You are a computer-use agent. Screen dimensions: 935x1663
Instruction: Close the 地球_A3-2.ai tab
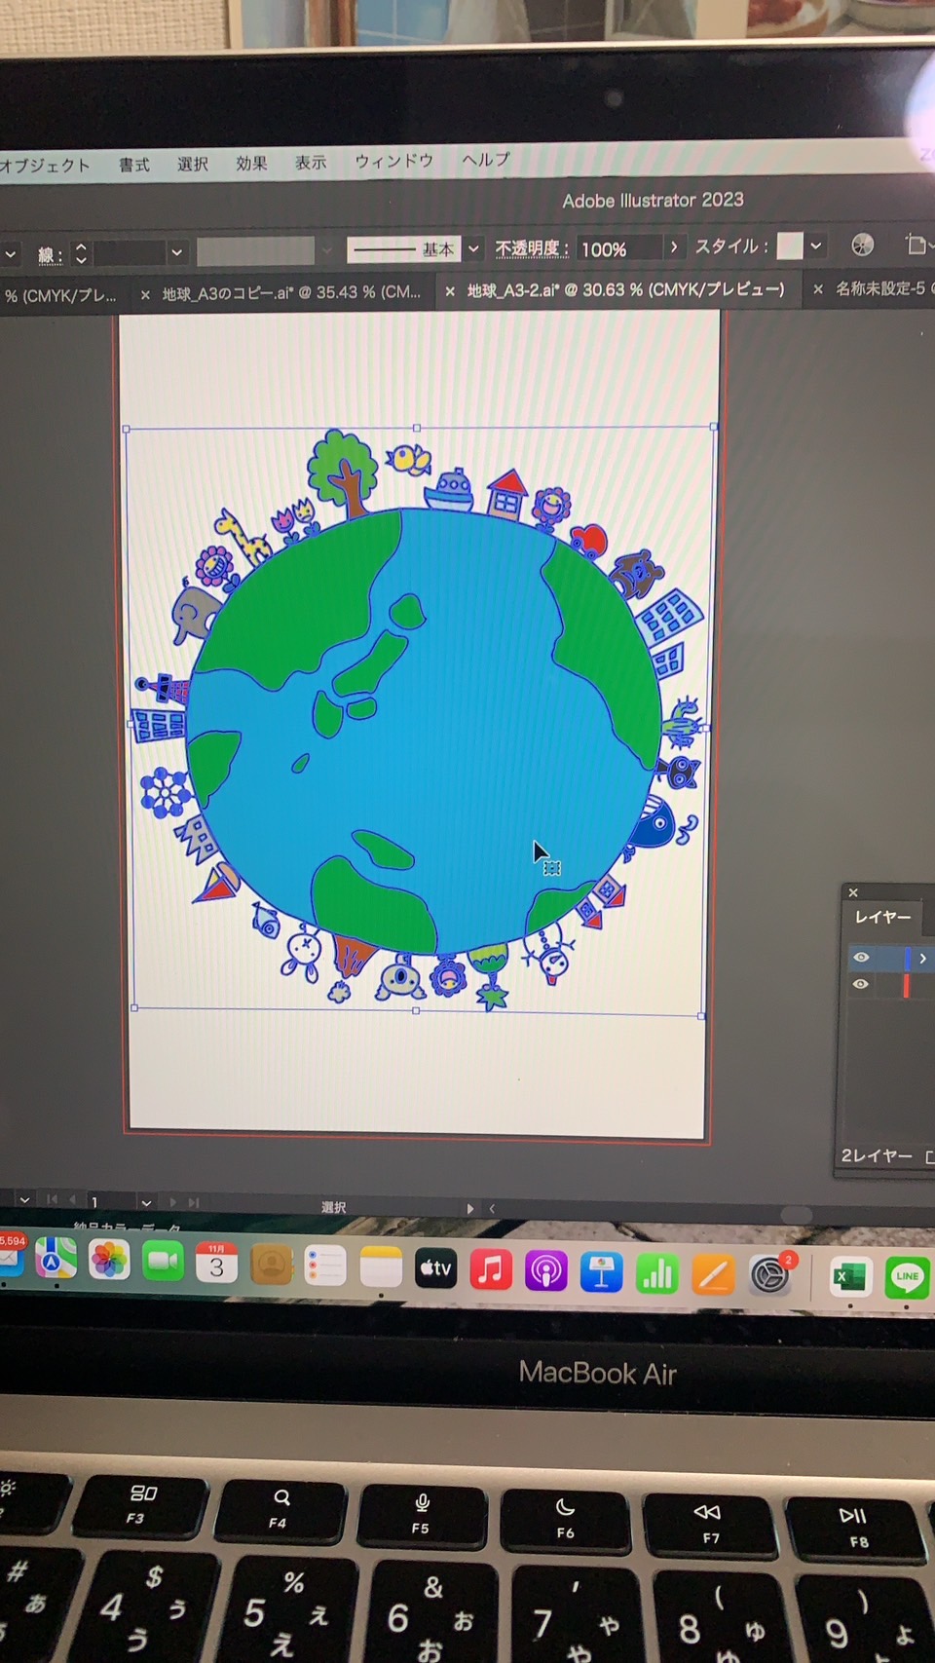click(450, 291)
